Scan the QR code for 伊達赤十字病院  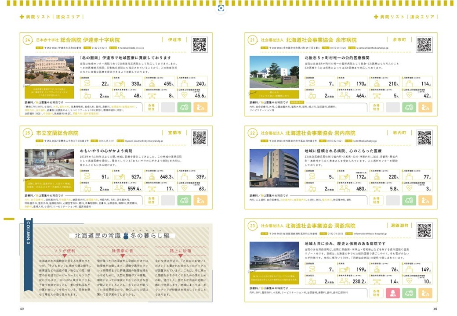[x=200, y=44]
